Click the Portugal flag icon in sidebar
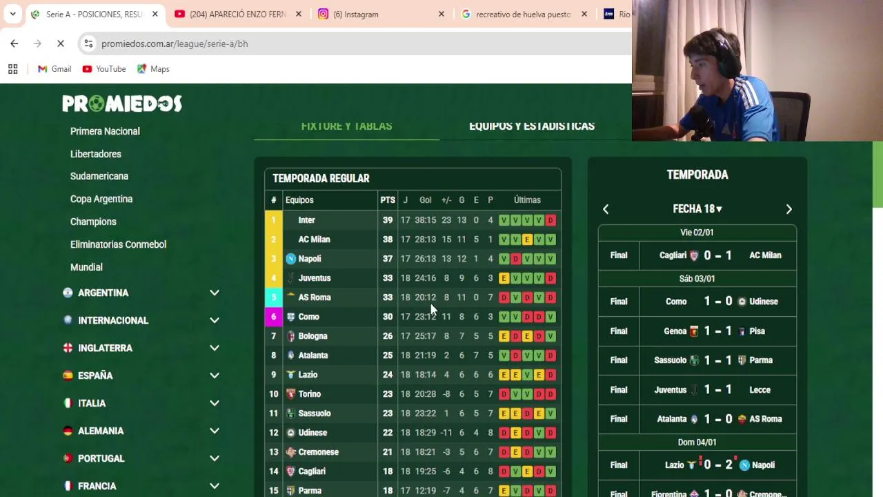The height and width of the screenshot is (497, 883). [x=68, y=458]
